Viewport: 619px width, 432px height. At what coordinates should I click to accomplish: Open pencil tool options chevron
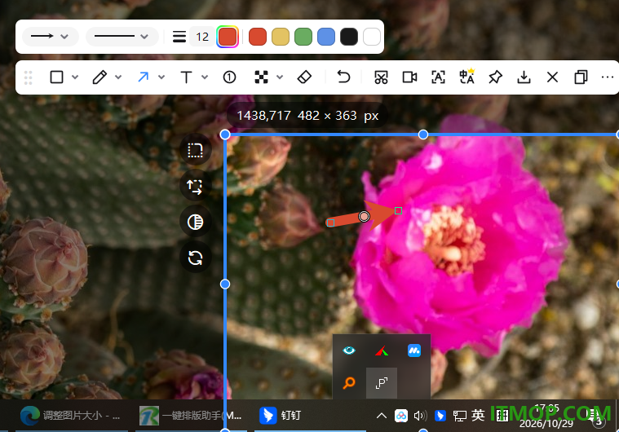click(x=118, y=77)
